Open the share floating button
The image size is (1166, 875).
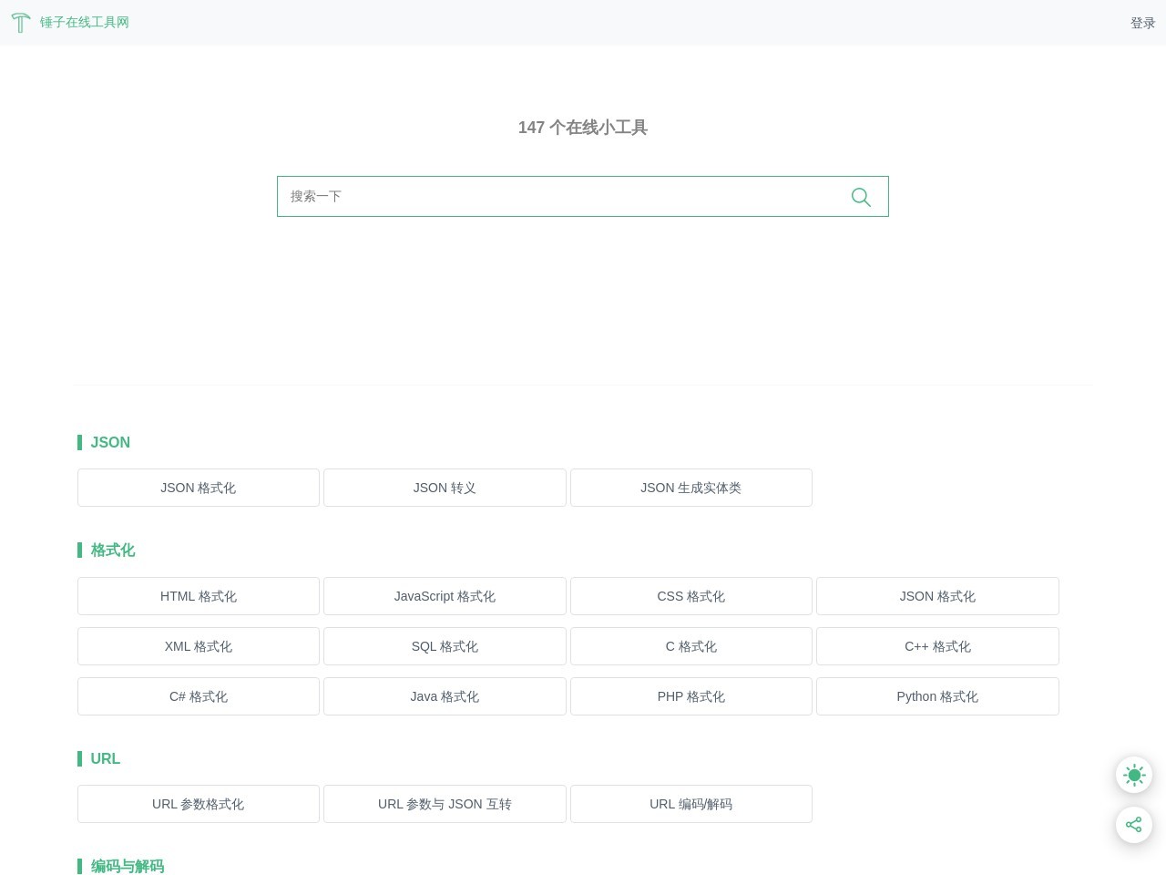tap(1134, 825)
